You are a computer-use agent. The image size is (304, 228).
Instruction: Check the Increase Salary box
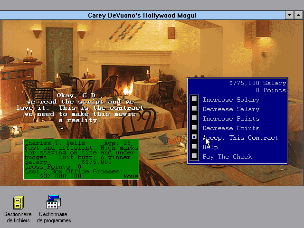[x=194, y=99]
